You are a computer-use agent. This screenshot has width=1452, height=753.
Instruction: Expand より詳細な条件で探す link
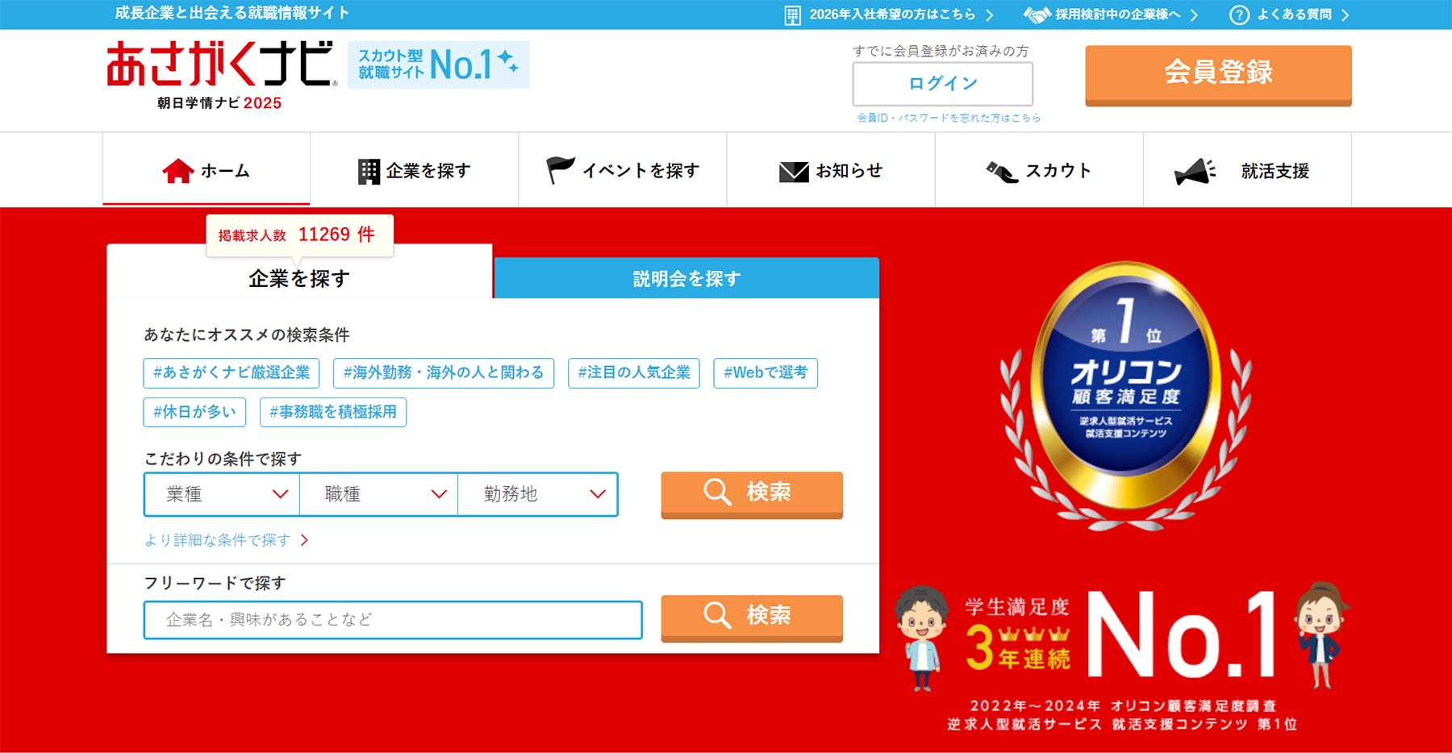pyautogui.click(x=226, y=540)
